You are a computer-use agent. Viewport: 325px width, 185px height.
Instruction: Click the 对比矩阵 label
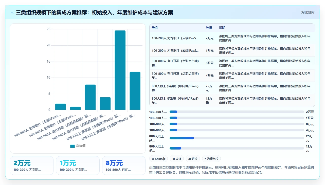(308, 12)
